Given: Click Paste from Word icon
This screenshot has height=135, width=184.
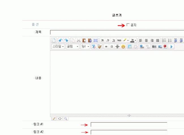Looking at the screenshot, I should pos(90,40).
